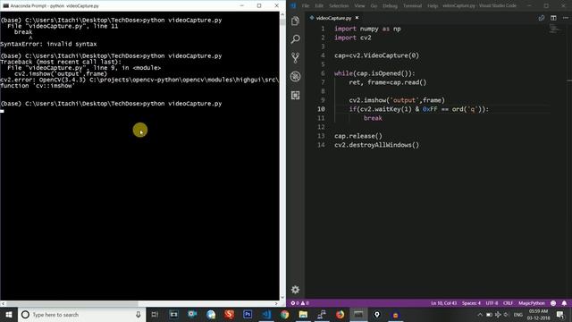Click on 'cap.release()' in the editor

coord(358,136)
